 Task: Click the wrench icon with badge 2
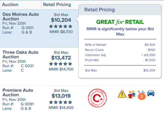pyautogui.click(x=141, y=95)
